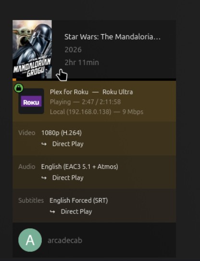Click the arrow icon beside Subtitles Direct Play
This screenshot has width=200, height=261.
coord(52,211)
